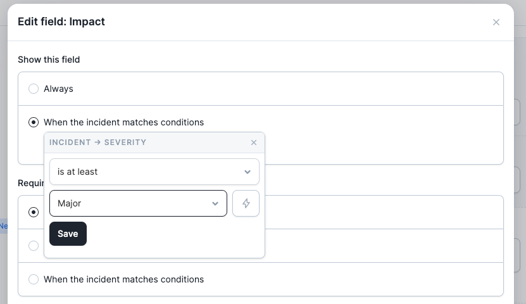Viewport: 526px width, 304px height.
Task: Click the "Edit field: Impact" dialog title
Action: coord(61,22)
